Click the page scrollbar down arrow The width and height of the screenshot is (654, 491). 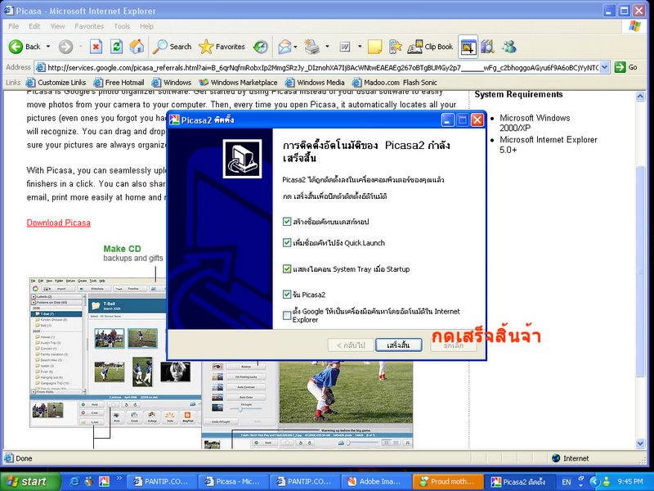tap(640, 444)
